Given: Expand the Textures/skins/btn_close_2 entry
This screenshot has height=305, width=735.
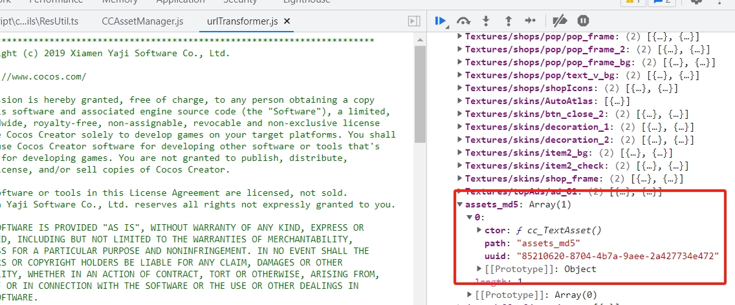Looking at the screenshot, I should [x=460, y=114].
